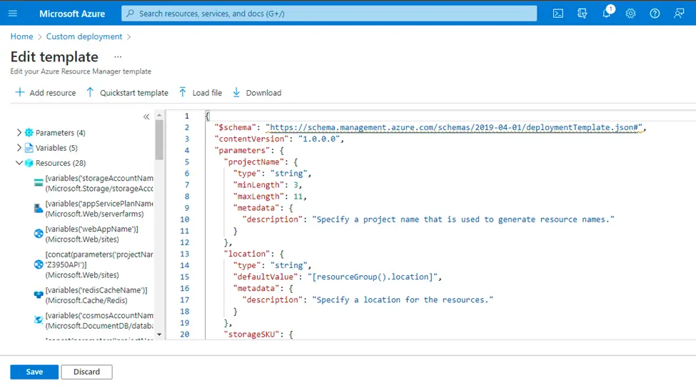Click the Microsoft Azure title
Screen dimensions: 696x386
coord(72,14)
